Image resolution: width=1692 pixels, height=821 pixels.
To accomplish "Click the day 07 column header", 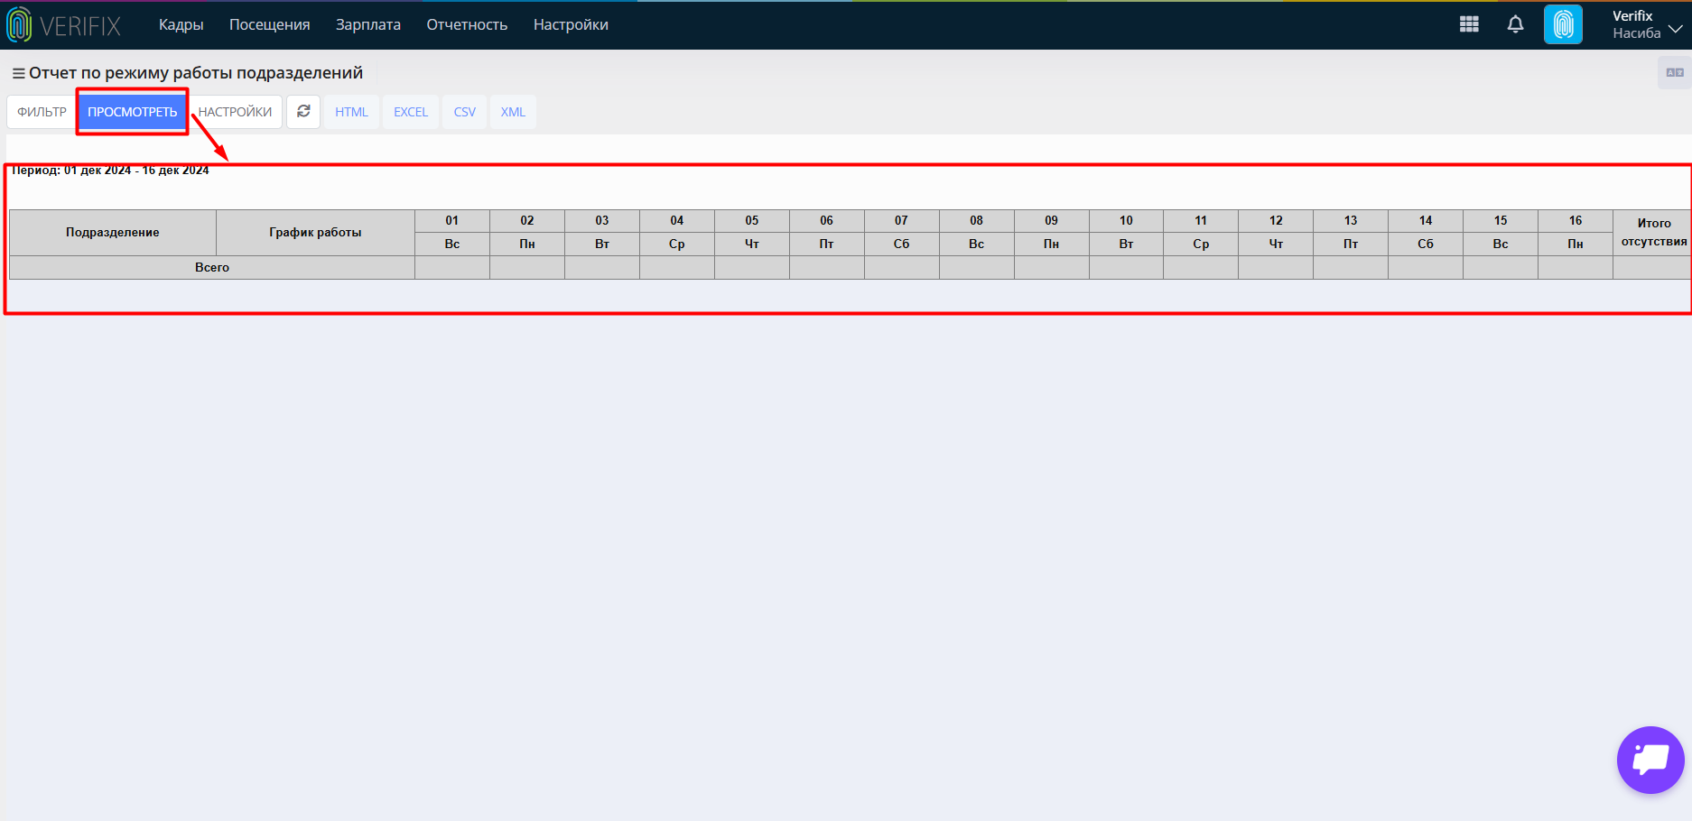I will [x=902, y=221].
